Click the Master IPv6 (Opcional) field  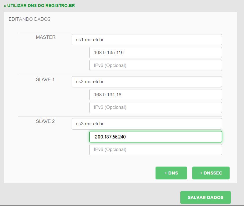tap(156, 65)
